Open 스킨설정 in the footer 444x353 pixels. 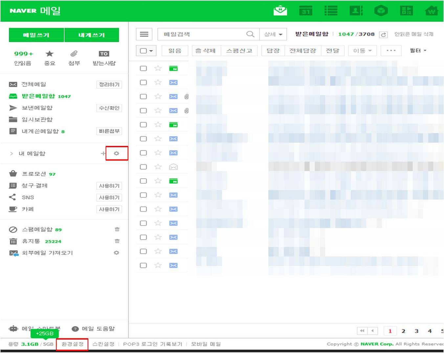pos(103,344)
